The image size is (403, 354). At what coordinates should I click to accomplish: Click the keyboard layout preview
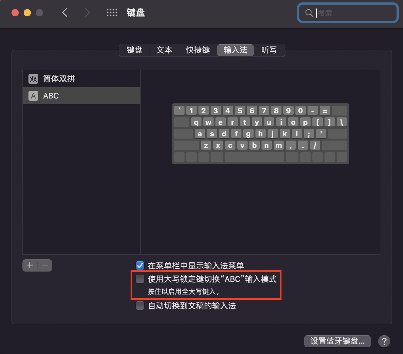[261, 134]
